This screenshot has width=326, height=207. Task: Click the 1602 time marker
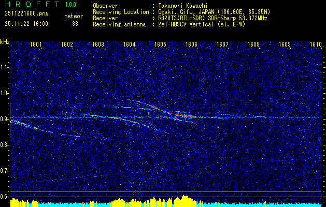point(67,45)
